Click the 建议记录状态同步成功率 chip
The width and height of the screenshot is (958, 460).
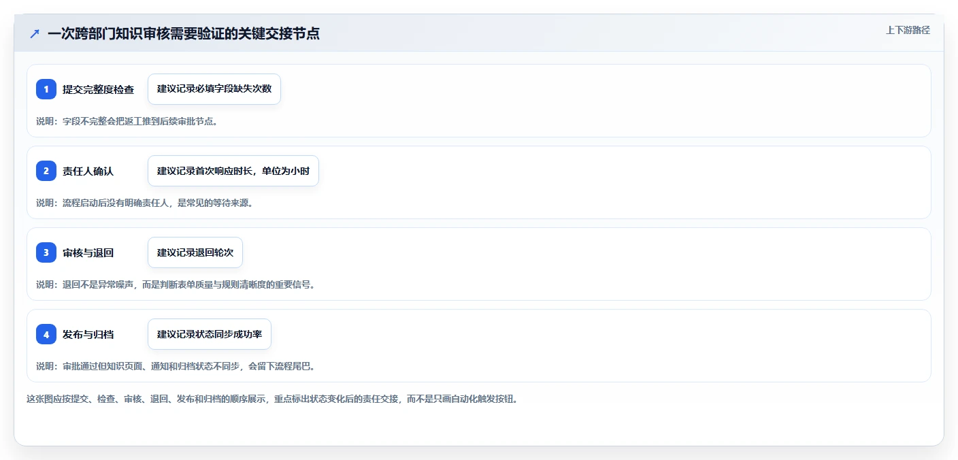(210, 334)
